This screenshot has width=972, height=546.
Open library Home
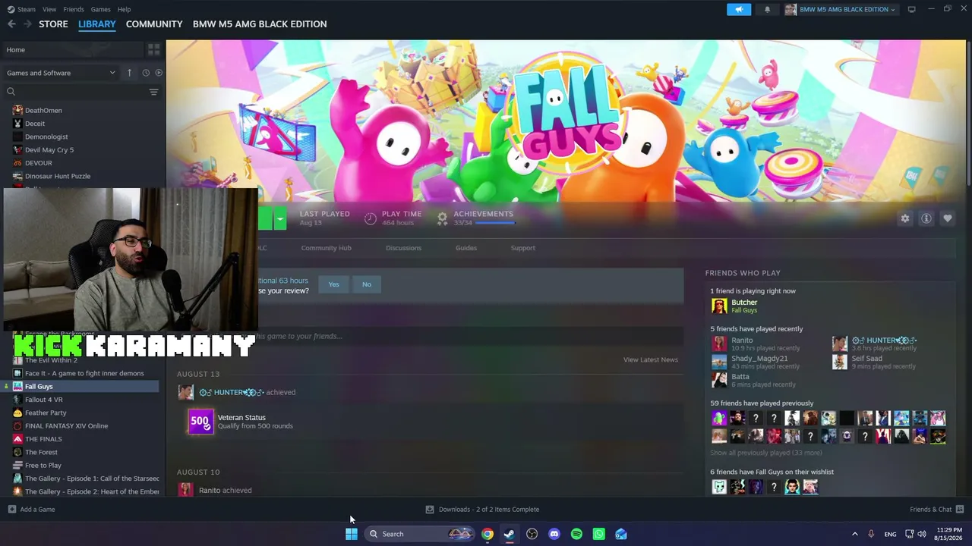[73, 50]
